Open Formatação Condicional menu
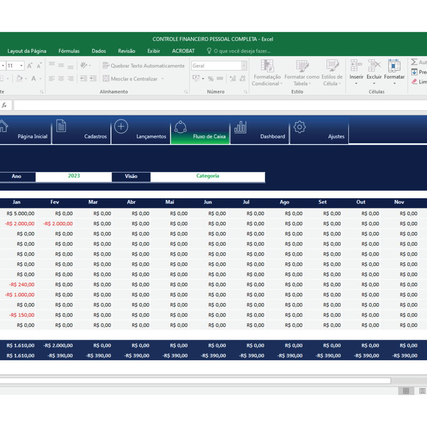Image resolution: width=427 pixels, height=427 pixels. [267, 72]
